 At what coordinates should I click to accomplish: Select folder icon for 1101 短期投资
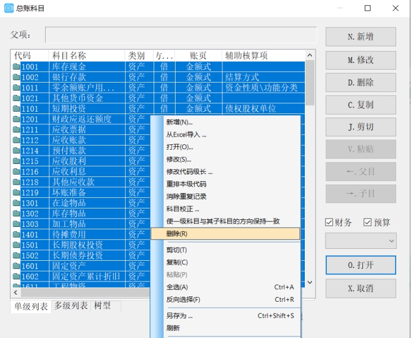click(x=17, y=109)
